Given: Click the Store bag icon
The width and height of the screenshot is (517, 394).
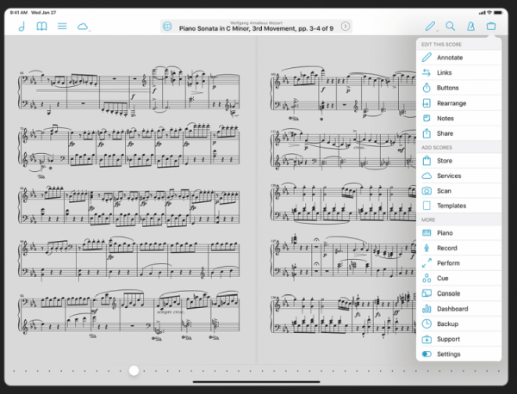Looking at the screenshot, I should (427, 161).
